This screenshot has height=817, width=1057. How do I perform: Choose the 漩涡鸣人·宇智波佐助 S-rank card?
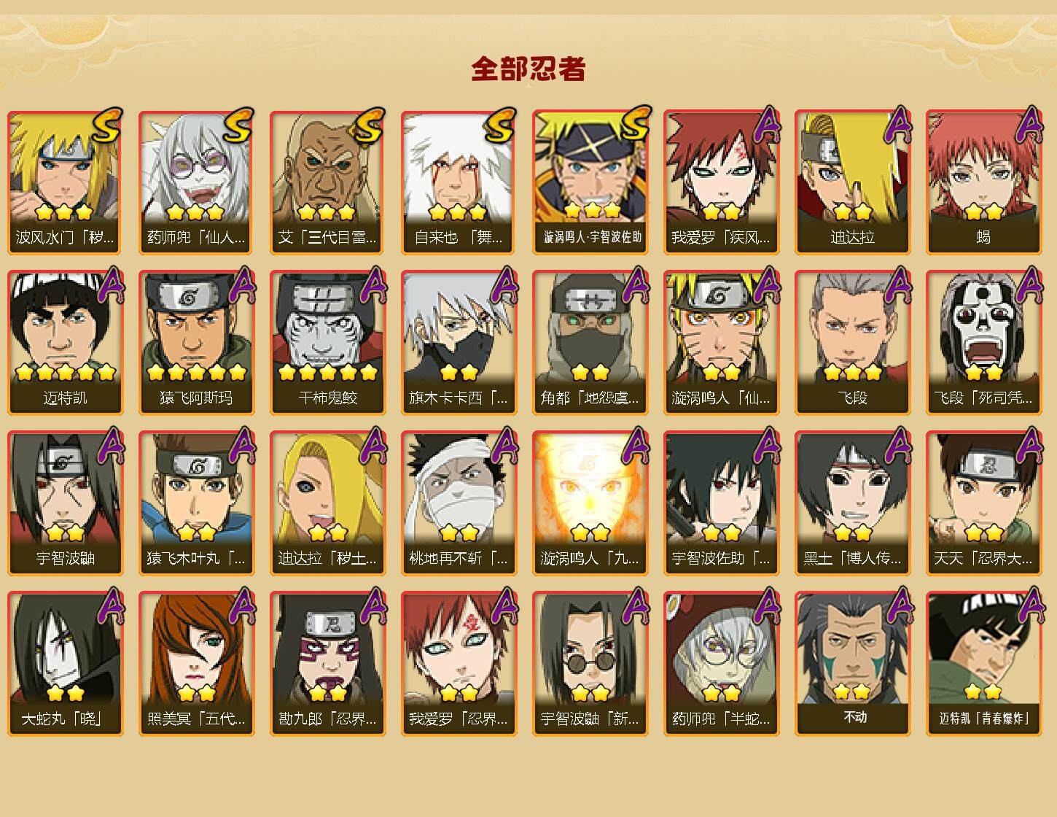click(590, 182)
